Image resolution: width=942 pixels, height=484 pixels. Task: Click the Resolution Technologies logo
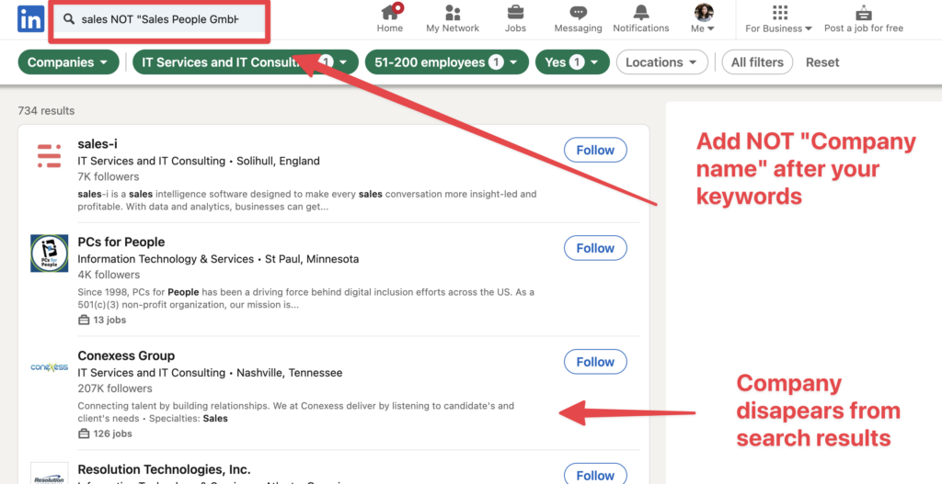pyautogui.click(x=50, y=474)
